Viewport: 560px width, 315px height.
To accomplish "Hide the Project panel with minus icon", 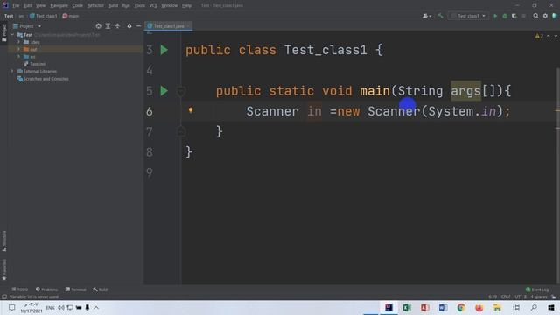I will 138,26.
